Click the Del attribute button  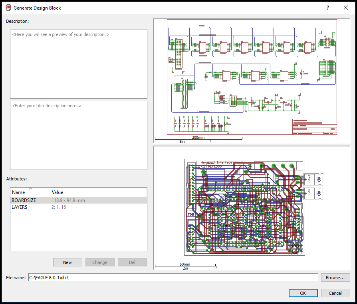tap(132, 262)
